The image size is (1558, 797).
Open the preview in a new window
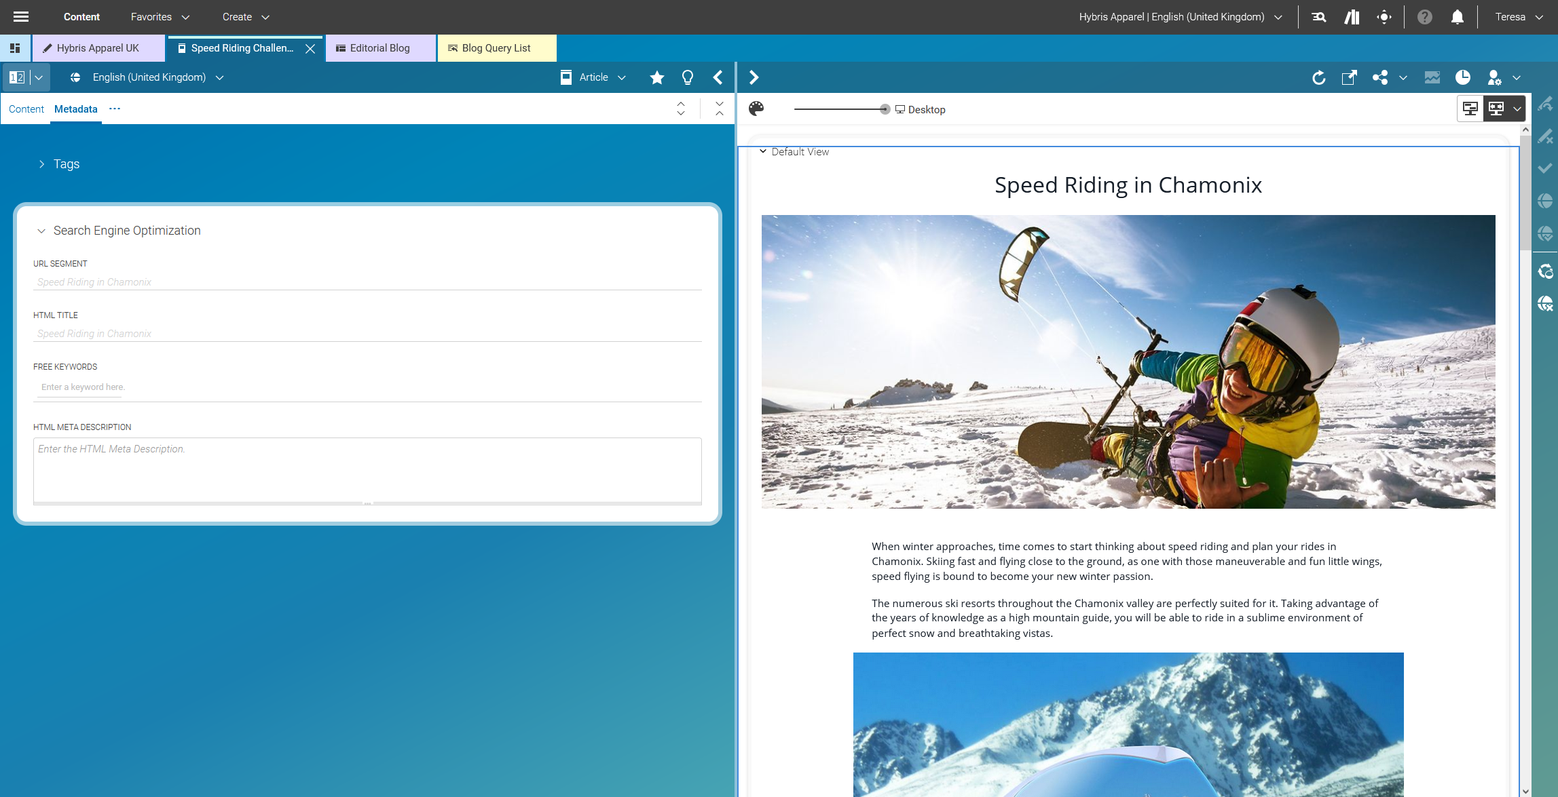(1350, 77)
